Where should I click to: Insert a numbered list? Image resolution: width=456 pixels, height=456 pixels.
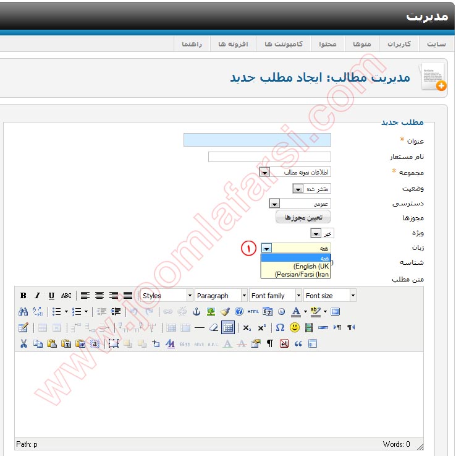pos(77,312)
